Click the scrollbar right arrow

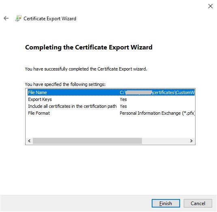click(191, 141)
